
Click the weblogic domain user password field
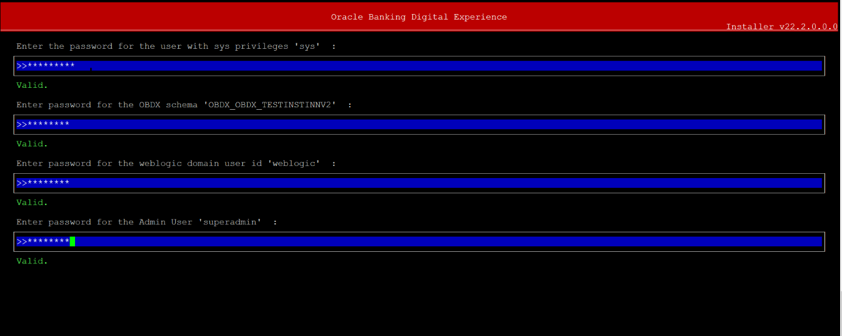(x=419, y=183)
